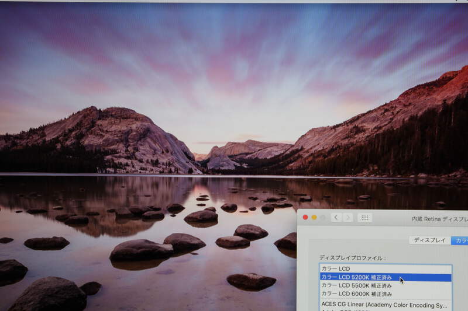Select the カラー LCD profile

tap(386, 269)
